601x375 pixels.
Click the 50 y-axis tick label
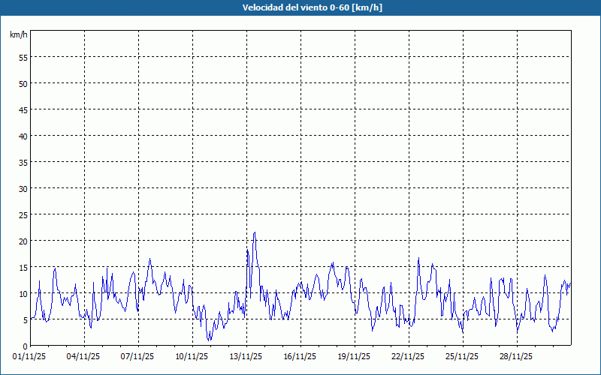(x=23, y=83)
